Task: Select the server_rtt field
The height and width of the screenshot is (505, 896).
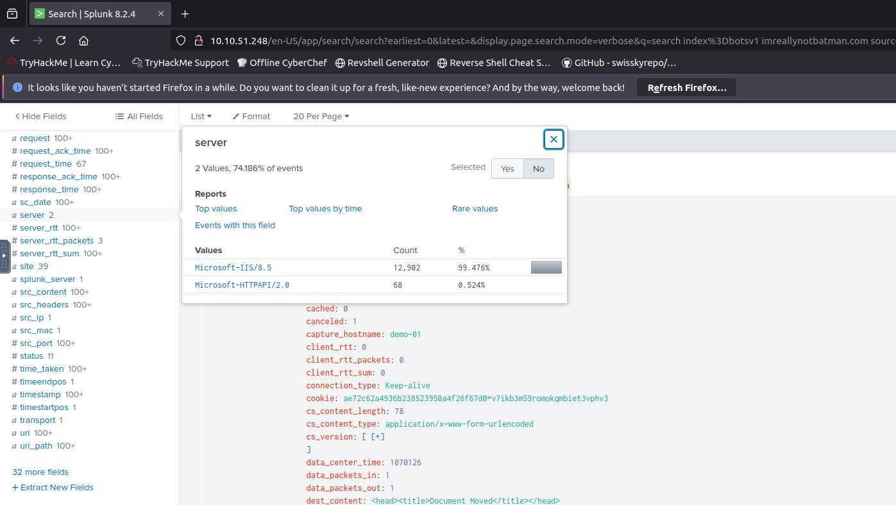Action: 38,228
